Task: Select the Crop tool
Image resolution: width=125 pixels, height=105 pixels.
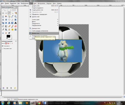Action: point(12,20)
